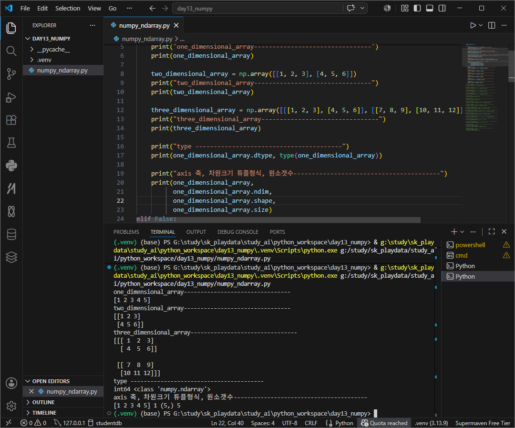
Task: Toggle the secondary side bar
Action: coord(442,8)
